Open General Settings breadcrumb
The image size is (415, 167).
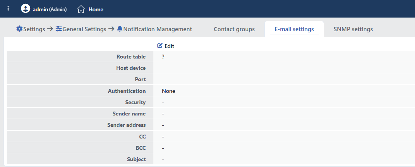85,29
